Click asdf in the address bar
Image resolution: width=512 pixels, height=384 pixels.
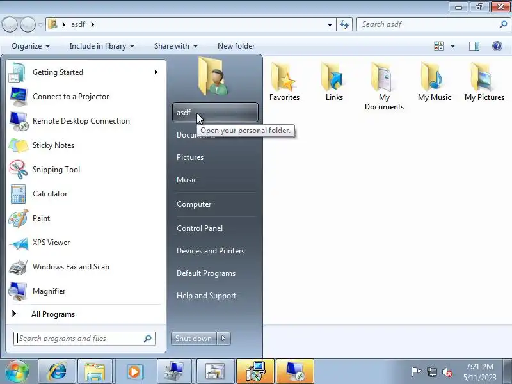78,24
